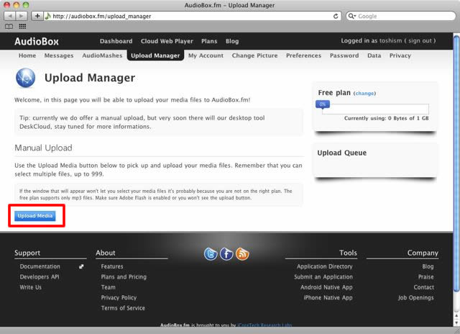Open Blog in top navigation
Screen dimensions: 460x334
tap(232, 41)
